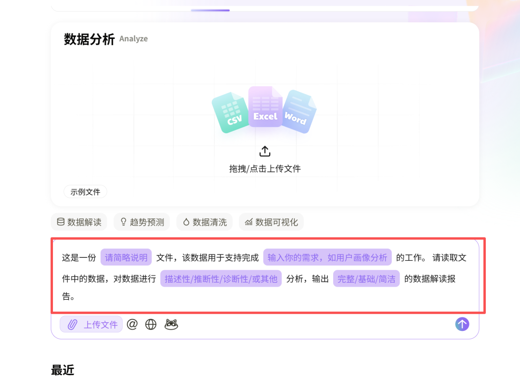This screenshot has width=520, height=380.
Task: Click the paperclip attachment icon
Action: 72,324
